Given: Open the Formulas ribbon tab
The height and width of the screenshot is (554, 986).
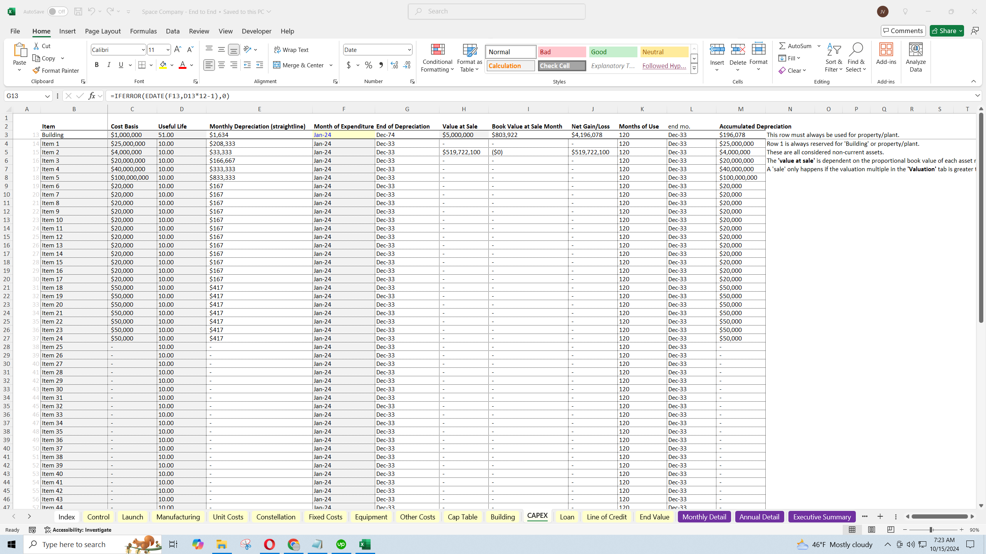Looking at the screenshot, I should (x=143, y=31).
